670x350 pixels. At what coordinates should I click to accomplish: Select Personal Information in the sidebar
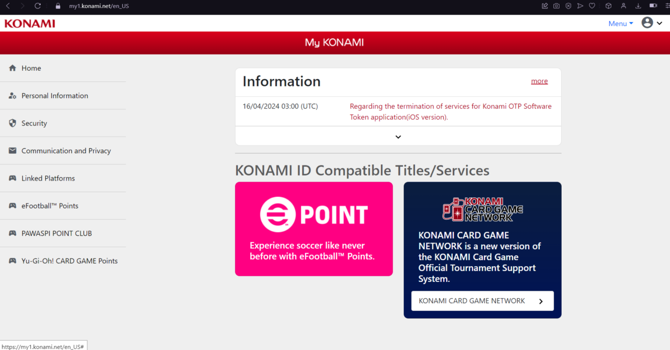[55, 96]
